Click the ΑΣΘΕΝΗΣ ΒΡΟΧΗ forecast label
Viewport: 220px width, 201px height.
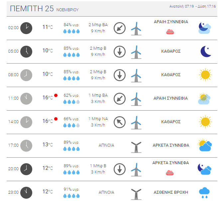(x=171, y=192)
